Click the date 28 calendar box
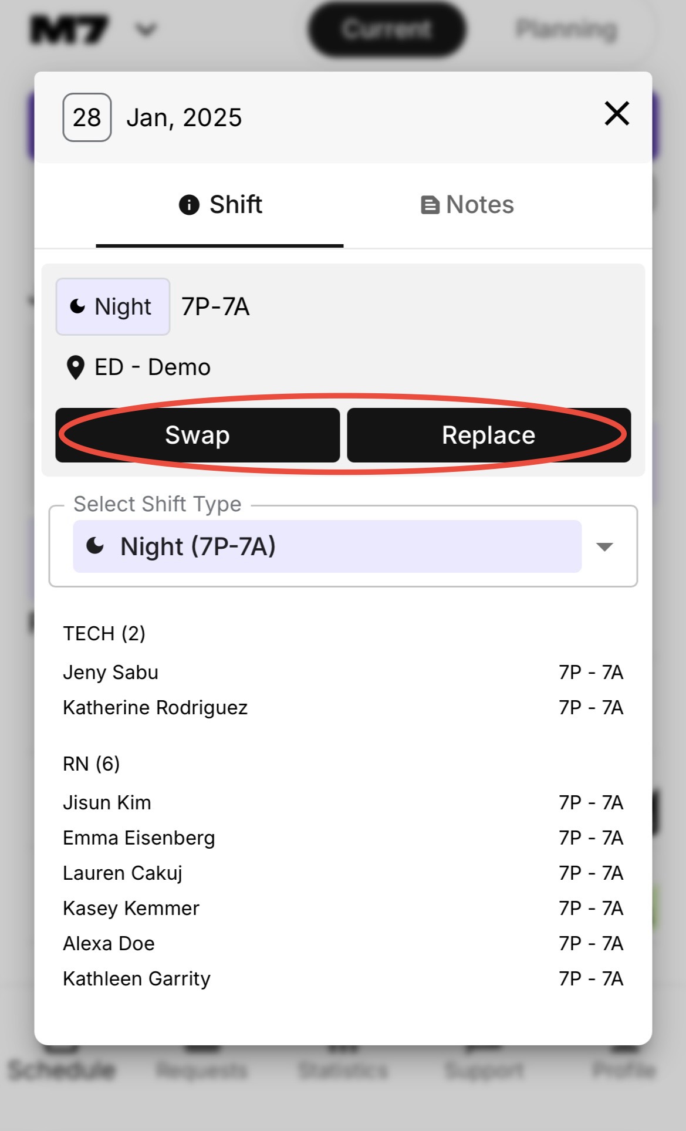The width and height of the screenshot is (686, 1131). tap(87, 117)
